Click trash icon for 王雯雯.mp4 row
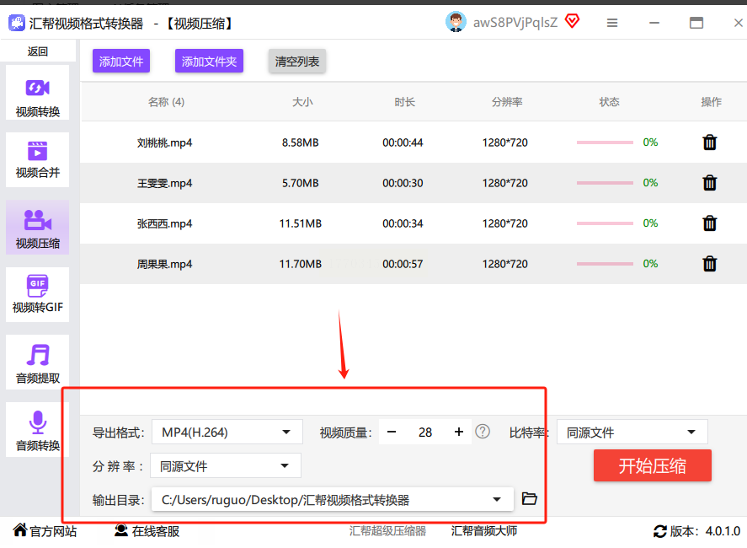Screen dimensions: 747x548 pos(710,183)
